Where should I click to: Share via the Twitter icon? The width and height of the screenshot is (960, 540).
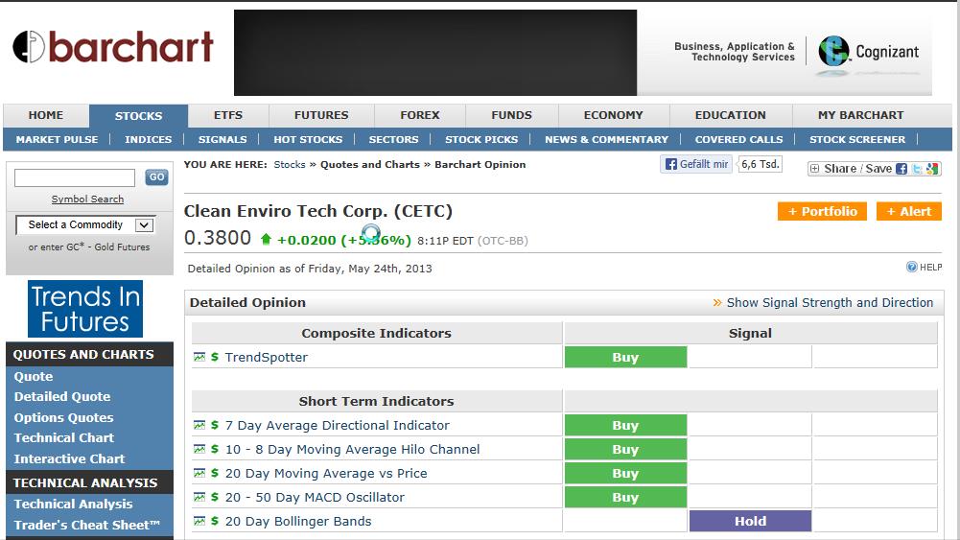pos(917,169)
